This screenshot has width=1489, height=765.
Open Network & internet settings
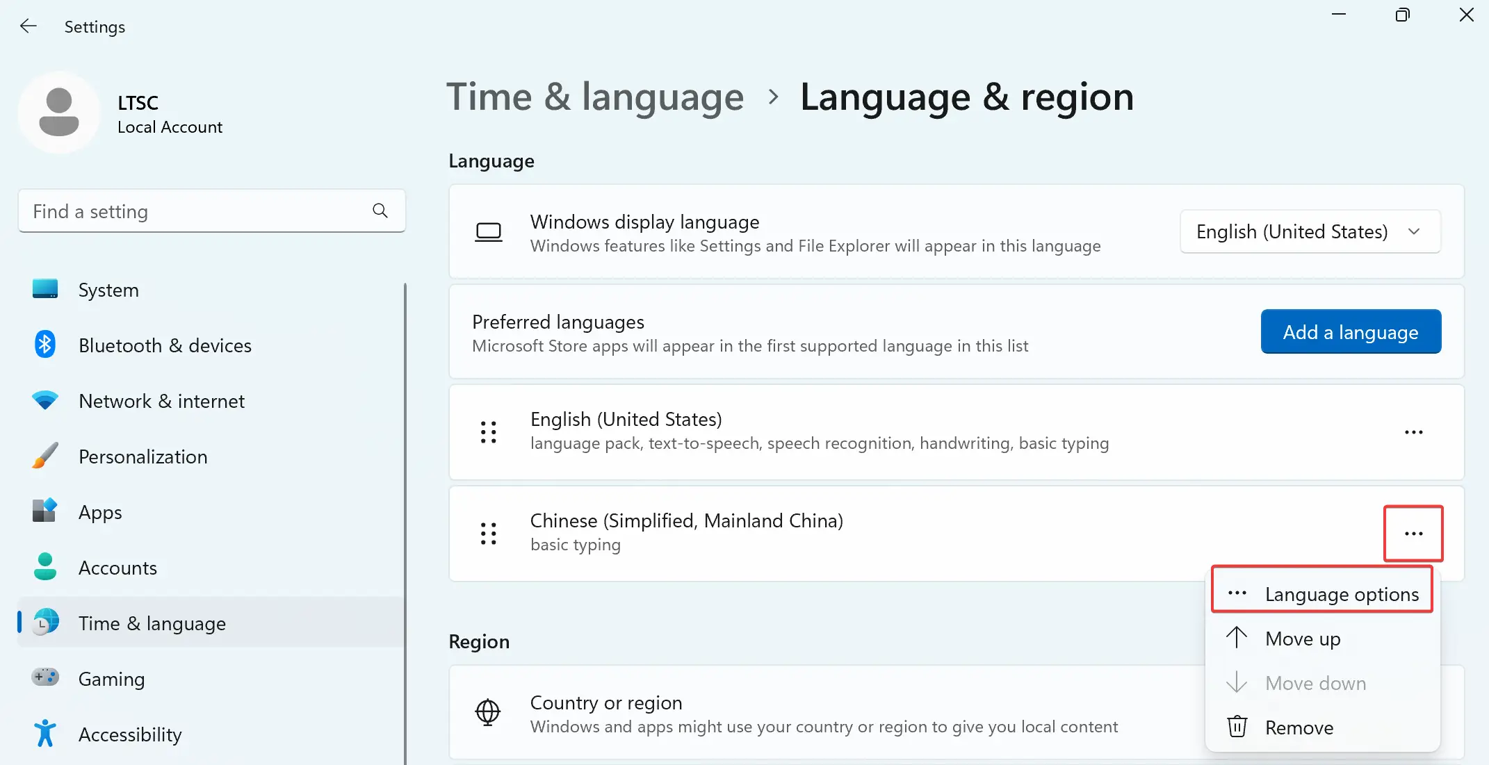161,401
